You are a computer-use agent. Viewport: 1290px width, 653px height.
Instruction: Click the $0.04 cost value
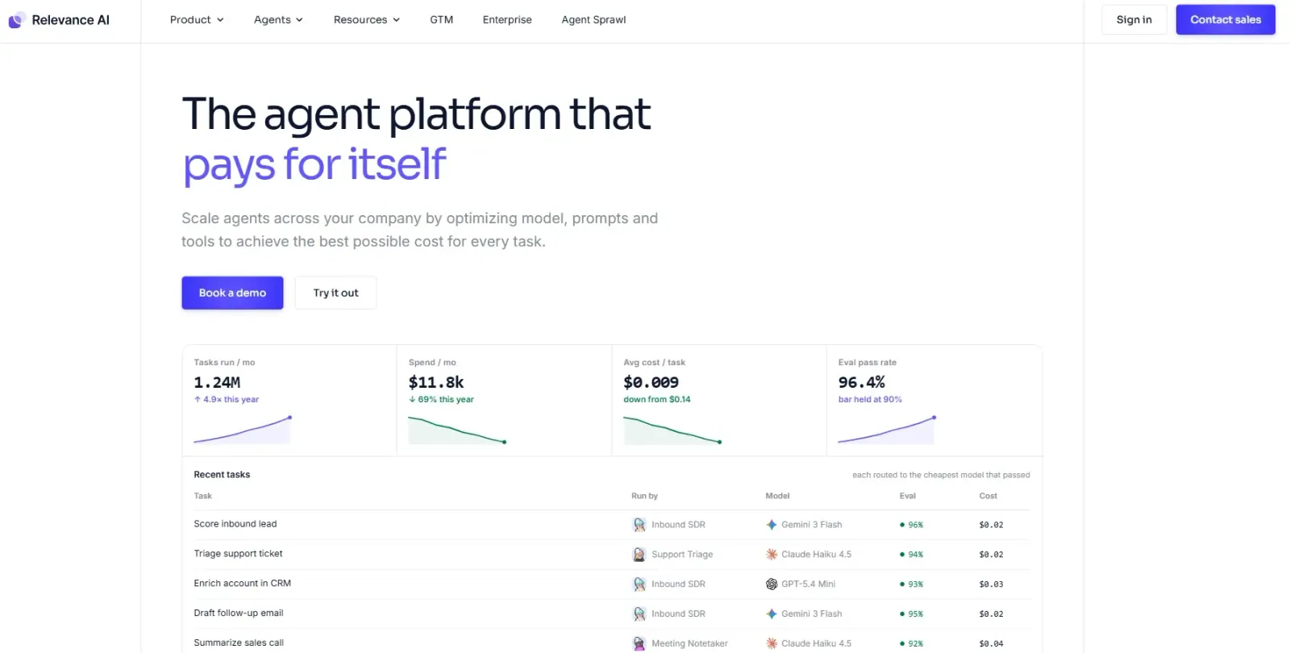pyautogui.click(x=991, y=644)
